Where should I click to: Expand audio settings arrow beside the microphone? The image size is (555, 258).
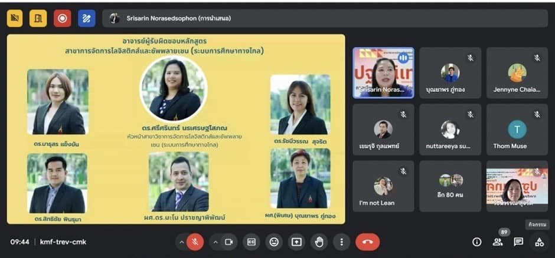point(181,242)
